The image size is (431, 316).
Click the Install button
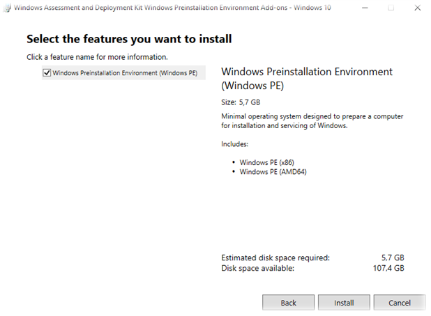pos(344,303)
